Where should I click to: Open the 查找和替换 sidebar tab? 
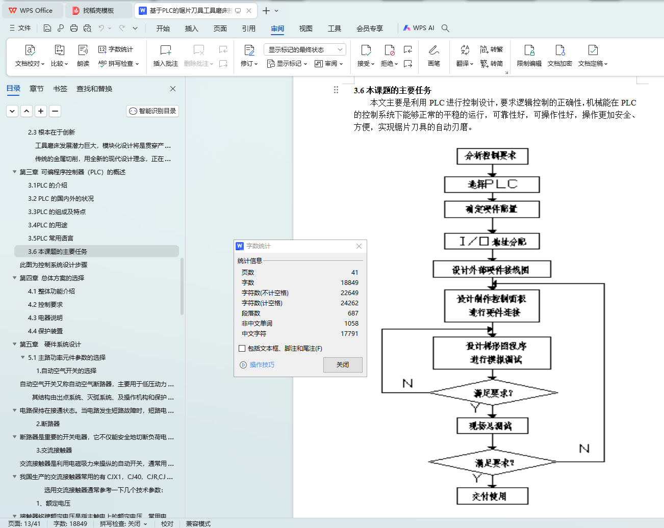94,89
